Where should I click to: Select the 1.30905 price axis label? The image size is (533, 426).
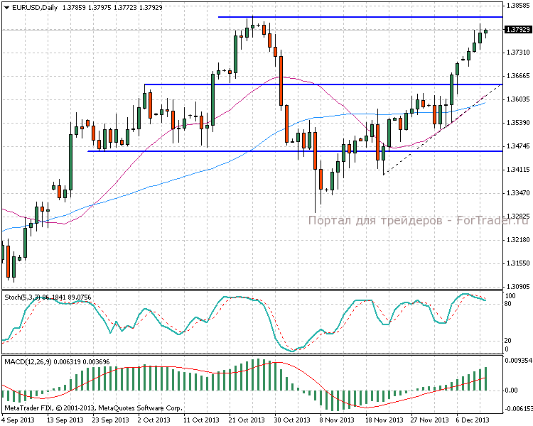click(x=517, y=286)
